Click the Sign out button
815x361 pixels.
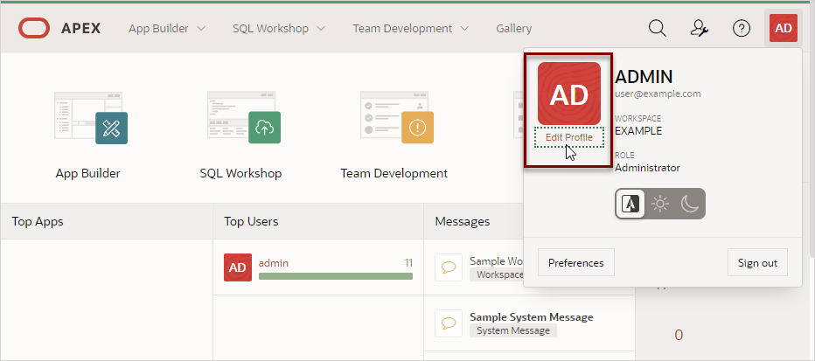coord(757,263)
